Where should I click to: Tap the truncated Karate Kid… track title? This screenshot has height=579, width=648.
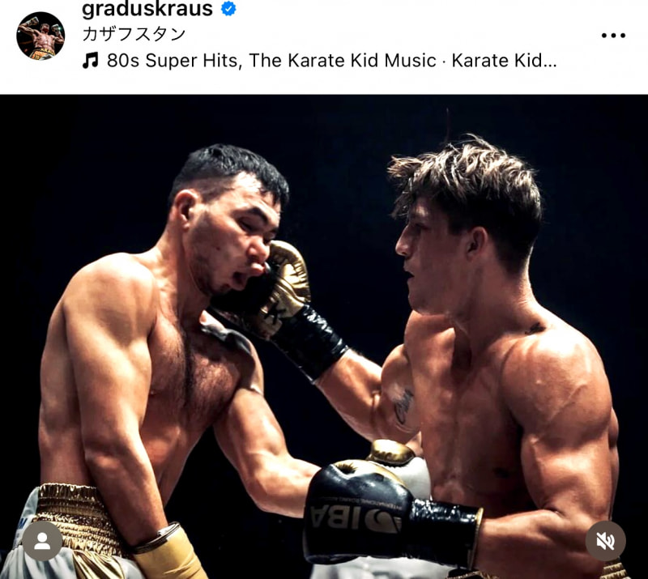(504, 61)
